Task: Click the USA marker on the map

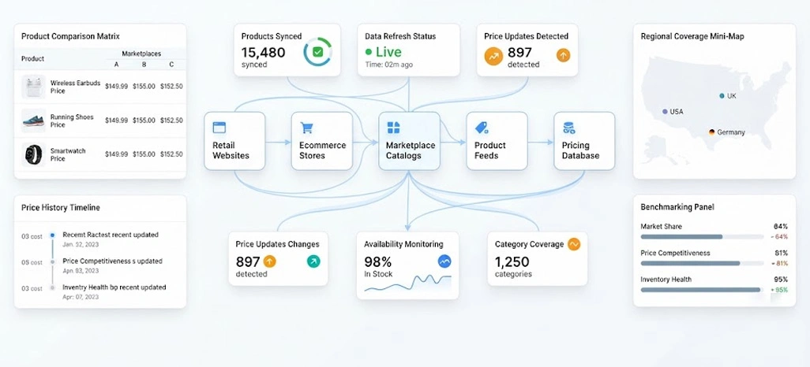Action: 664,111
